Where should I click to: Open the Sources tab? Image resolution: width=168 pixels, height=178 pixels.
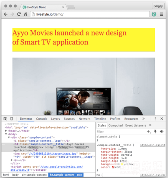pyautogui.click(x=69, y=119)
